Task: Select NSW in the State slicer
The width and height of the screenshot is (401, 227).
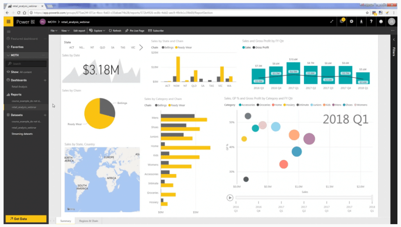Action: point(82,48)
